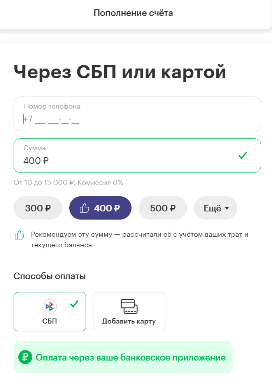The height and width of the screenshot is (380, 272).
Task: Select the 300 ₽ amount option
Action: pyautogui.click(x=38, y=208)
